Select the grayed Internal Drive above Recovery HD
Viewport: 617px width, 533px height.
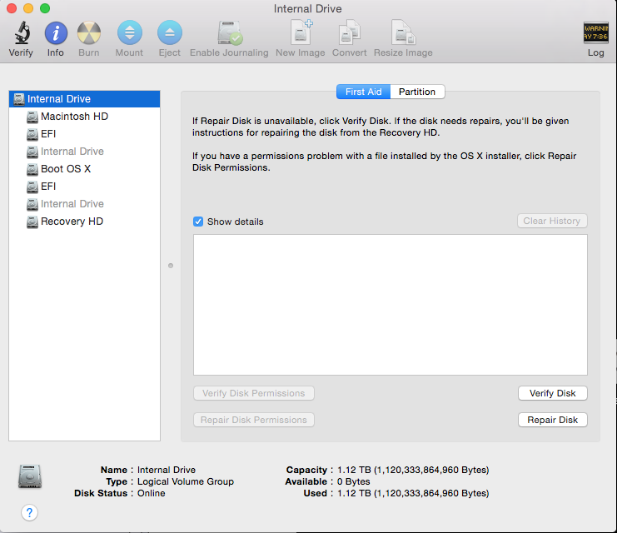tap(84, 204)
